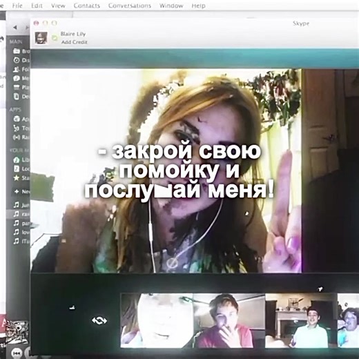Close the Skype window with red button
Screen dimensions: 359x359
pyautogui.click(x=37, y=23)
